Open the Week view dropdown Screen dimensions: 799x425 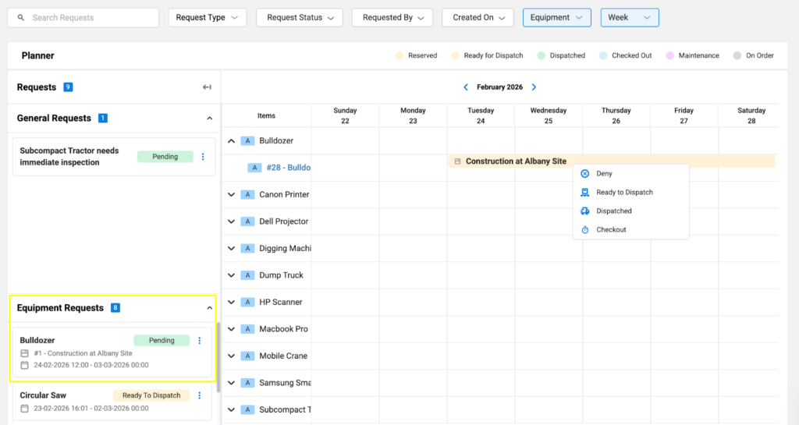[x=629, y=17]
